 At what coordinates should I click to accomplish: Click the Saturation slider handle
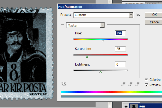(87, 57)
